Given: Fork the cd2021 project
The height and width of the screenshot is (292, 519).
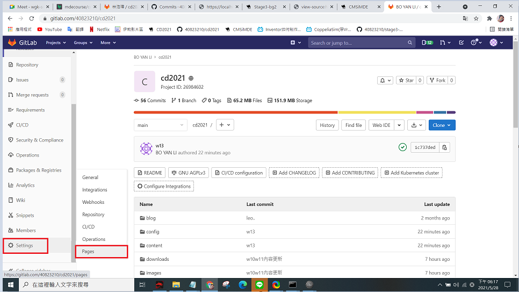Looking at the screenshot, I should point(437,80).
